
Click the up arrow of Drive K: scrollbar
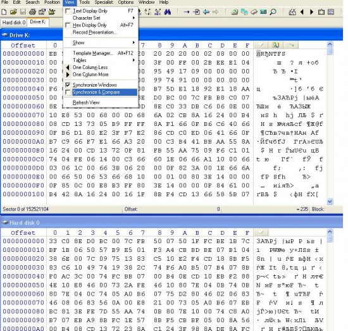coord(330,44)
